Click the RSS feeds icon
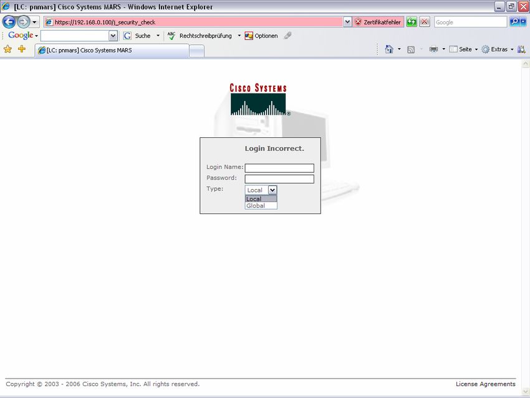530x398 pixels. (411, 50)
